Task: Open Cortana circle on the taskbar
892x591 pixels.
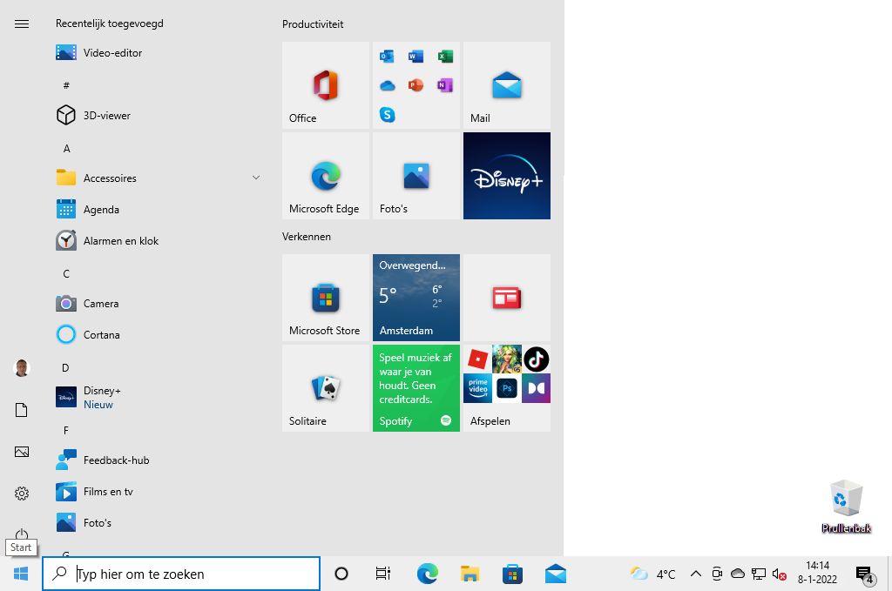Action: tap(341, 574)
